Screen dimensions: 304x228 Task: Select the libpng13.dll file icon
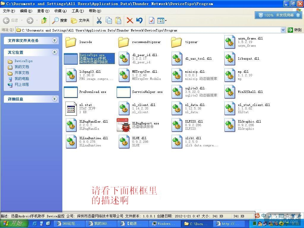click(71, 75)
